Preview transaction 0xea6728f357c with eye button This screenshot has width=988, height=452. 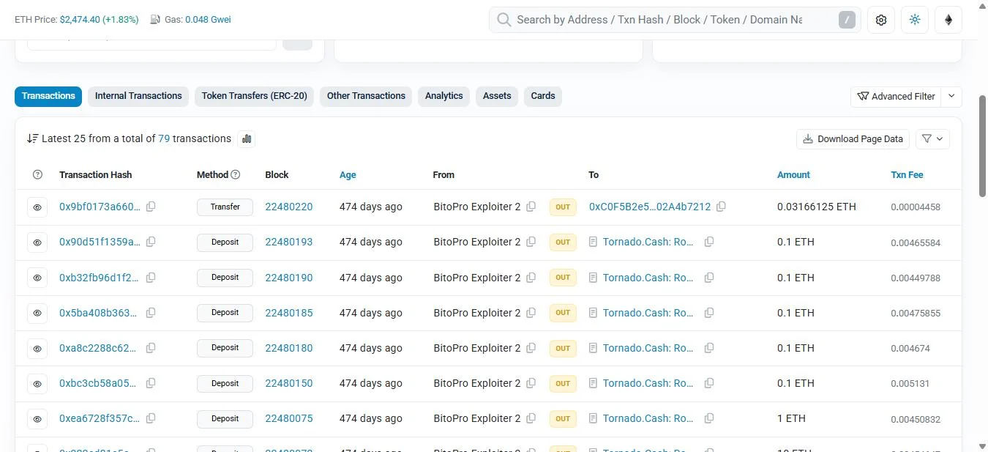click(x=37, y=419)
